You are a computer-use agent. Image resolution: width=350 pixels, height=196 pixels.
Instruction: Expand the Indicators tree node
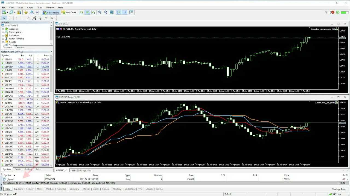[x=3, y=35]
